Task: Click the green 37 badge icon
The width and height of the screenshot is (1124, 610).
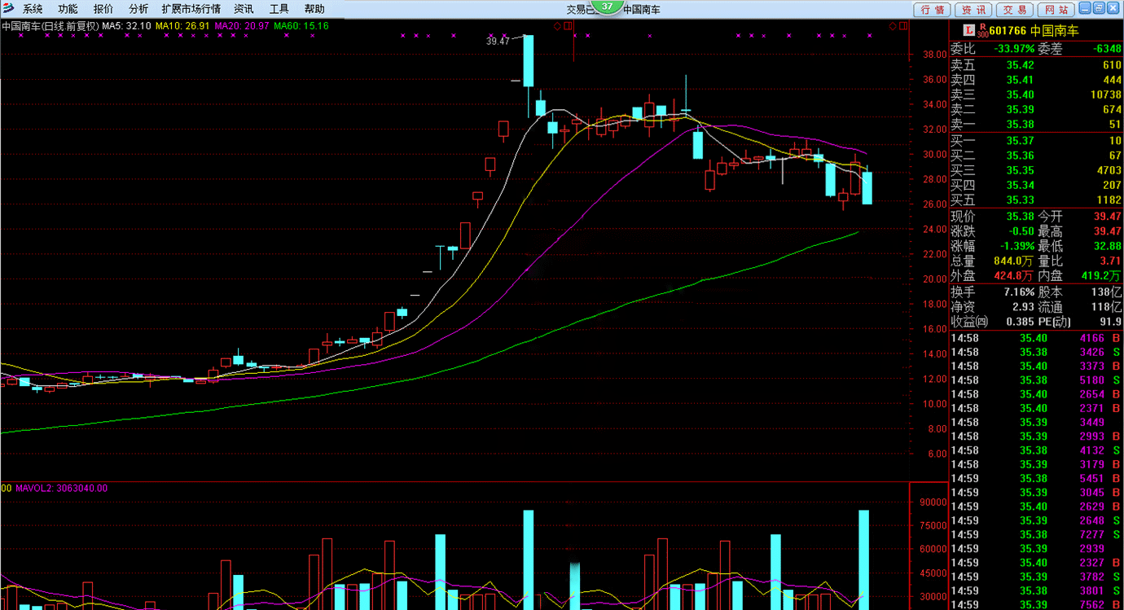Action: click(606, 7)
